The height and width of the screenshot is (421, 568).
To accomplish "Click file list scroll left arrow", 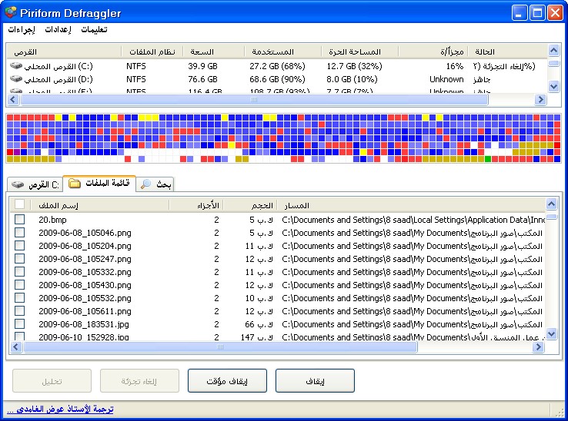I will pyautogui.click(x=15, y=346).
